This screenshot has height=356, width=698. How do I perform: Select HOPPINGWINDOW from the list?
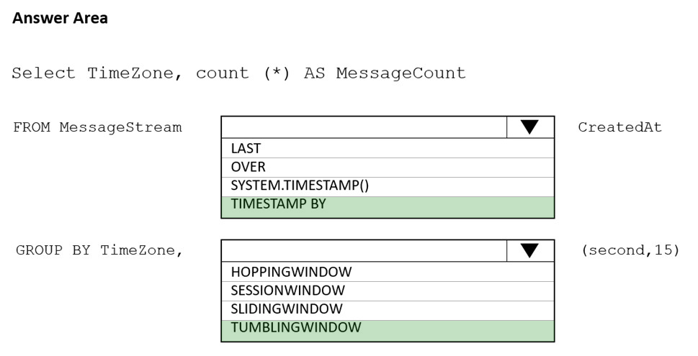388,272
